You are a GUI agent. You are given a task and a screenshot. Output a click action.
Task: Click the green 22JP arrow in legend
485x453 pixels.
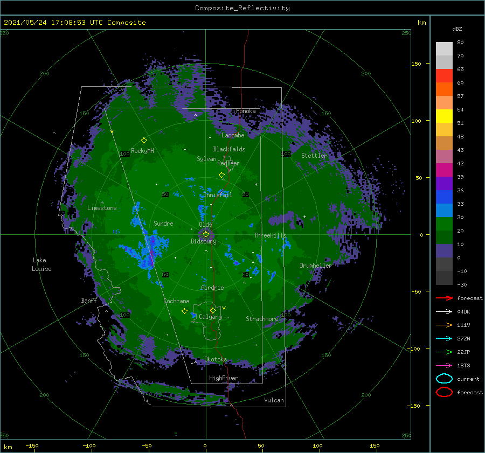click(444, 352)
